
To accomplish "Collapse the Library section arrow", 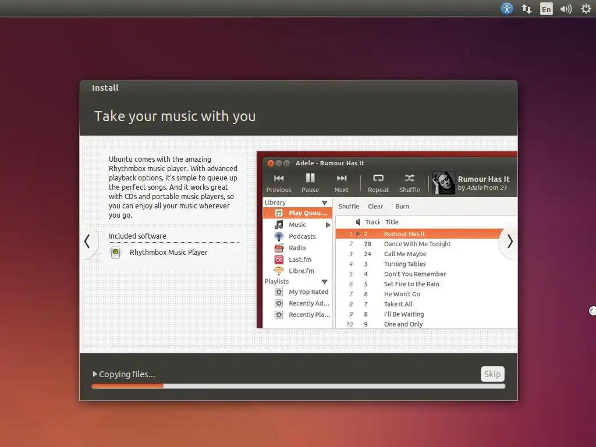I will (x=324, y=203).
